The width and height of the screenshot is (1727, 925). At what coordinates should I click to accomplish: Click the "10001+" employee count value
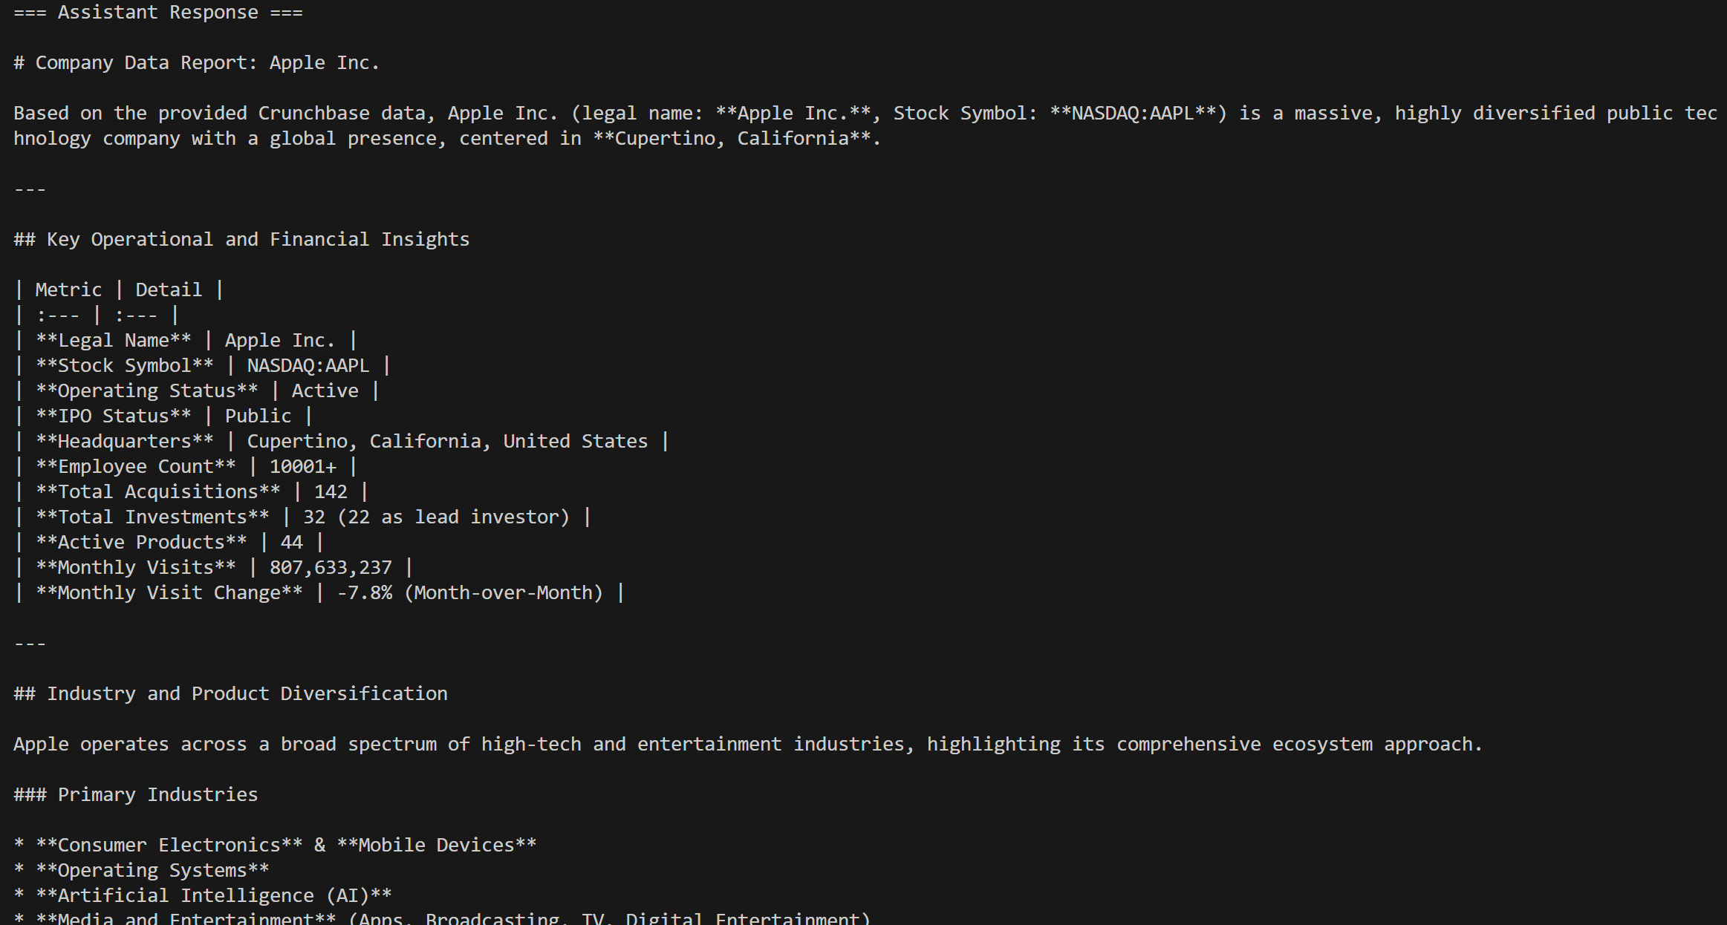(302, 467)
